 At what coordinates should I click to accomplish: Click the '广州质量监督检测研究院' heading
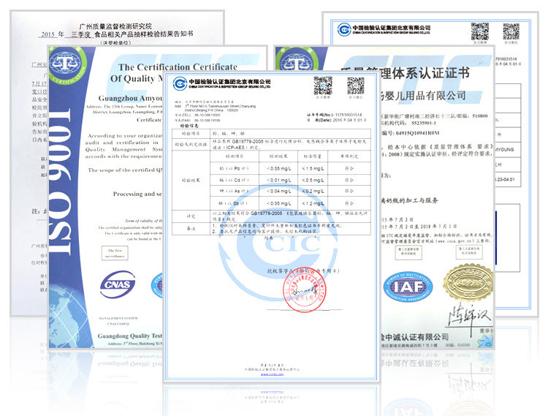[x=115, y=26]
